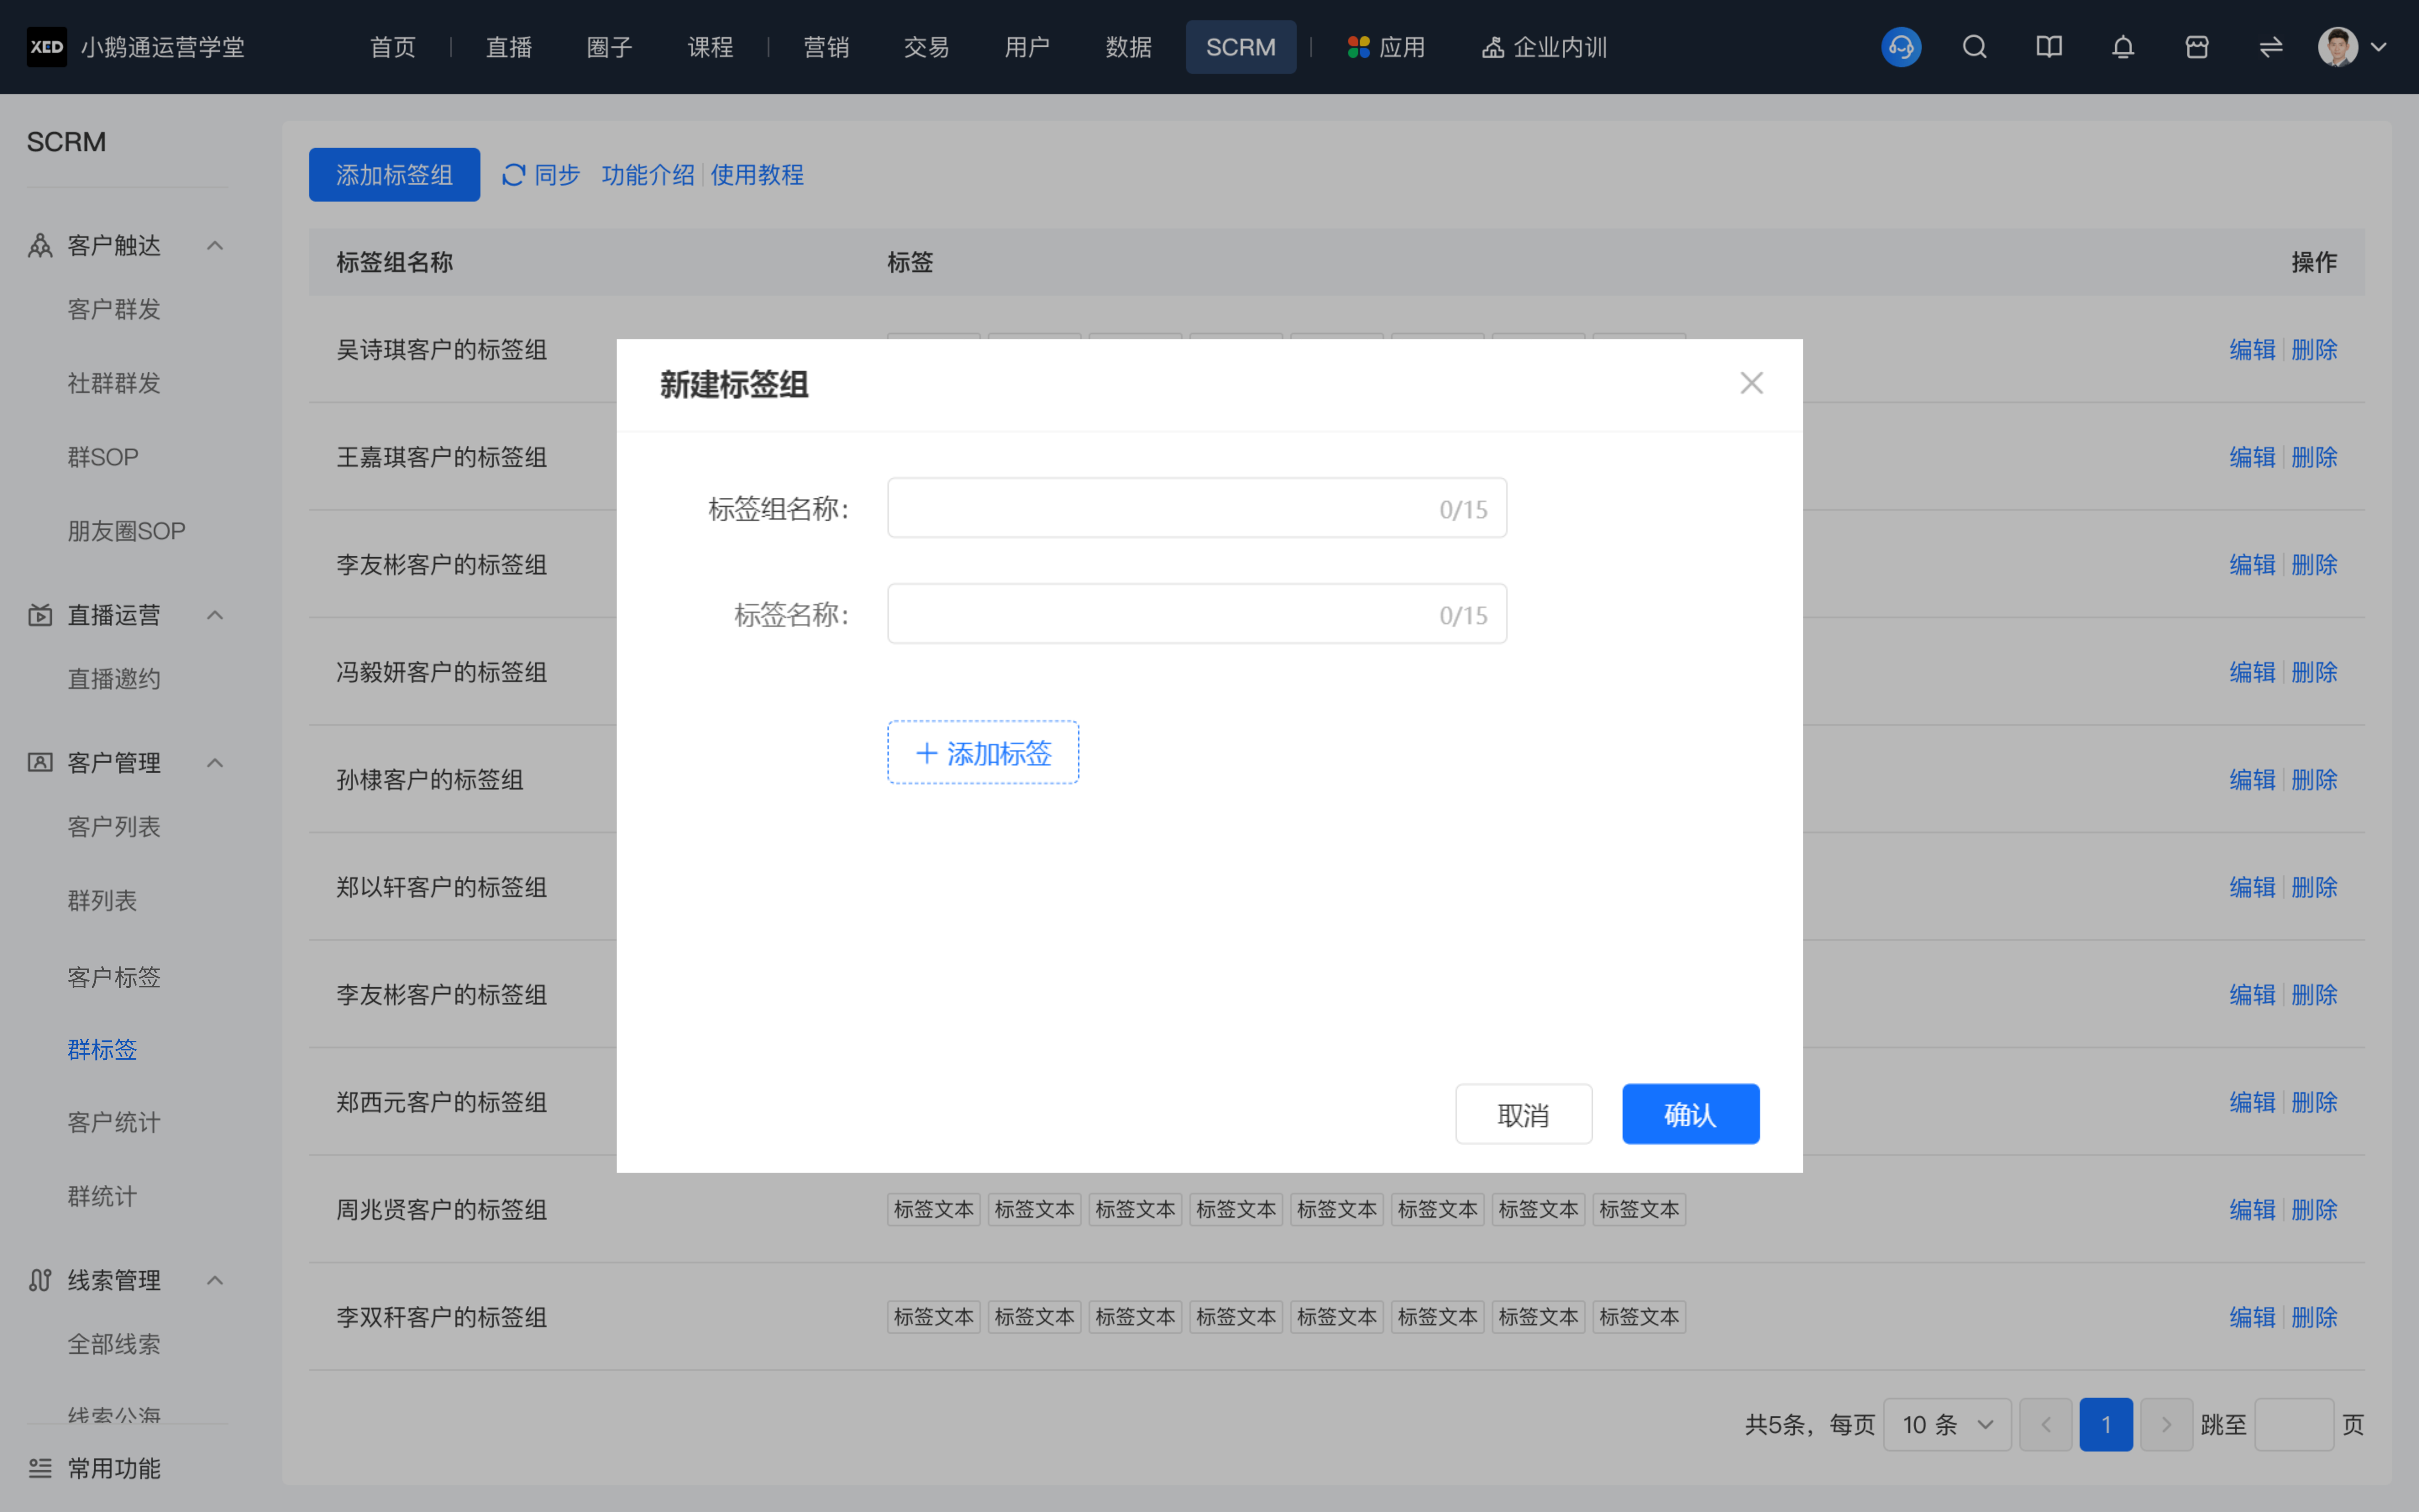The image size is (2419, 1512).
Task: Open the 圈子 menu
Action: click(x=610, y=47)
